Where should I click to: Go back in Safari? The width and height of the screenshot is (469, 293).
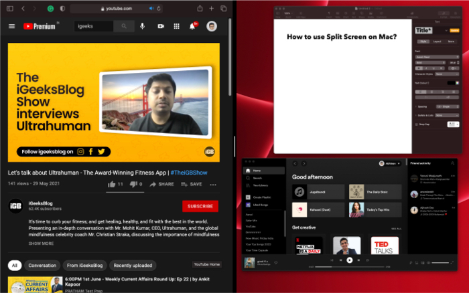coord(23,9)
